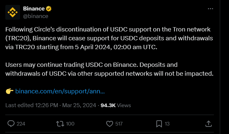Image resolution: width=229 pixels, height=134 pixels.
Task: Click the Reply speech bubble icon
Action: click(x=11, y=124)
